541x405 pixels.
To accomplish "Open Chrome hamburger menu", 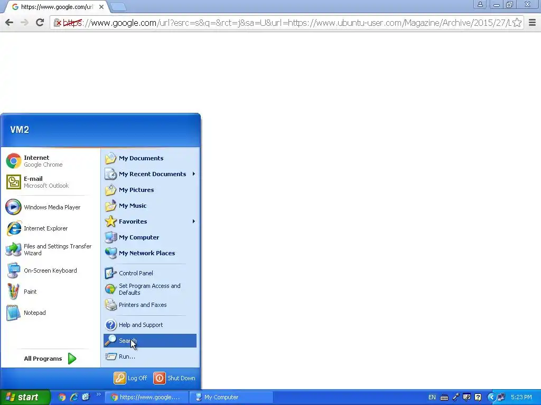I will tap(533, 23).
